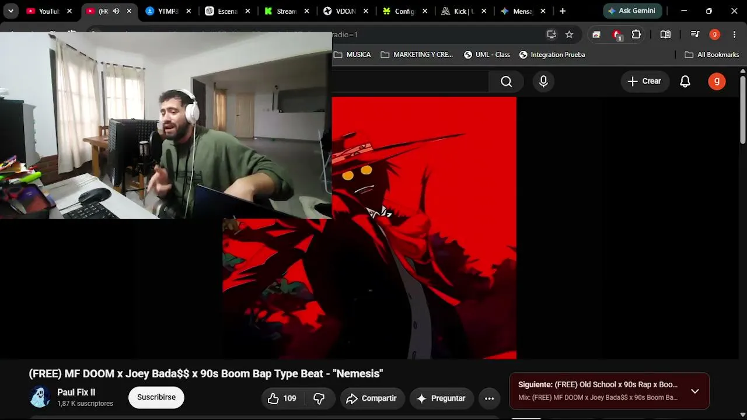The width and height of the screenshot is (747, 420).
Task: Expand the Mix playlist chevron
Action: [694, 391]
